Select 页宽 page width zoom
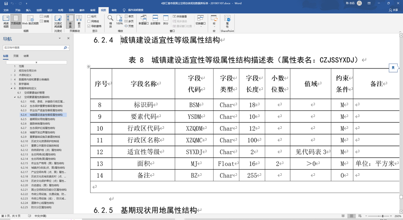403x220 pixels. tap(129, 26)
